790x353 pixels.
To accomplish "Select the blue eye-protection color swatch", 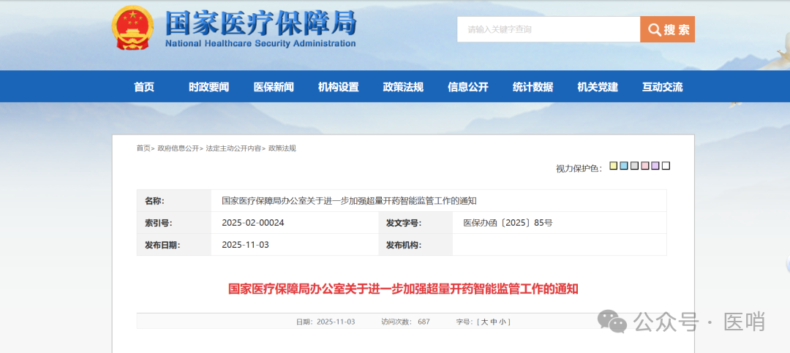I will coord(624,166).
